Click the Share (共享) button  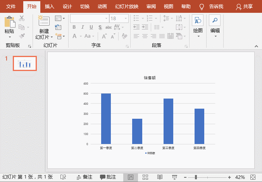pyautogui.click(x=245, y=7)
